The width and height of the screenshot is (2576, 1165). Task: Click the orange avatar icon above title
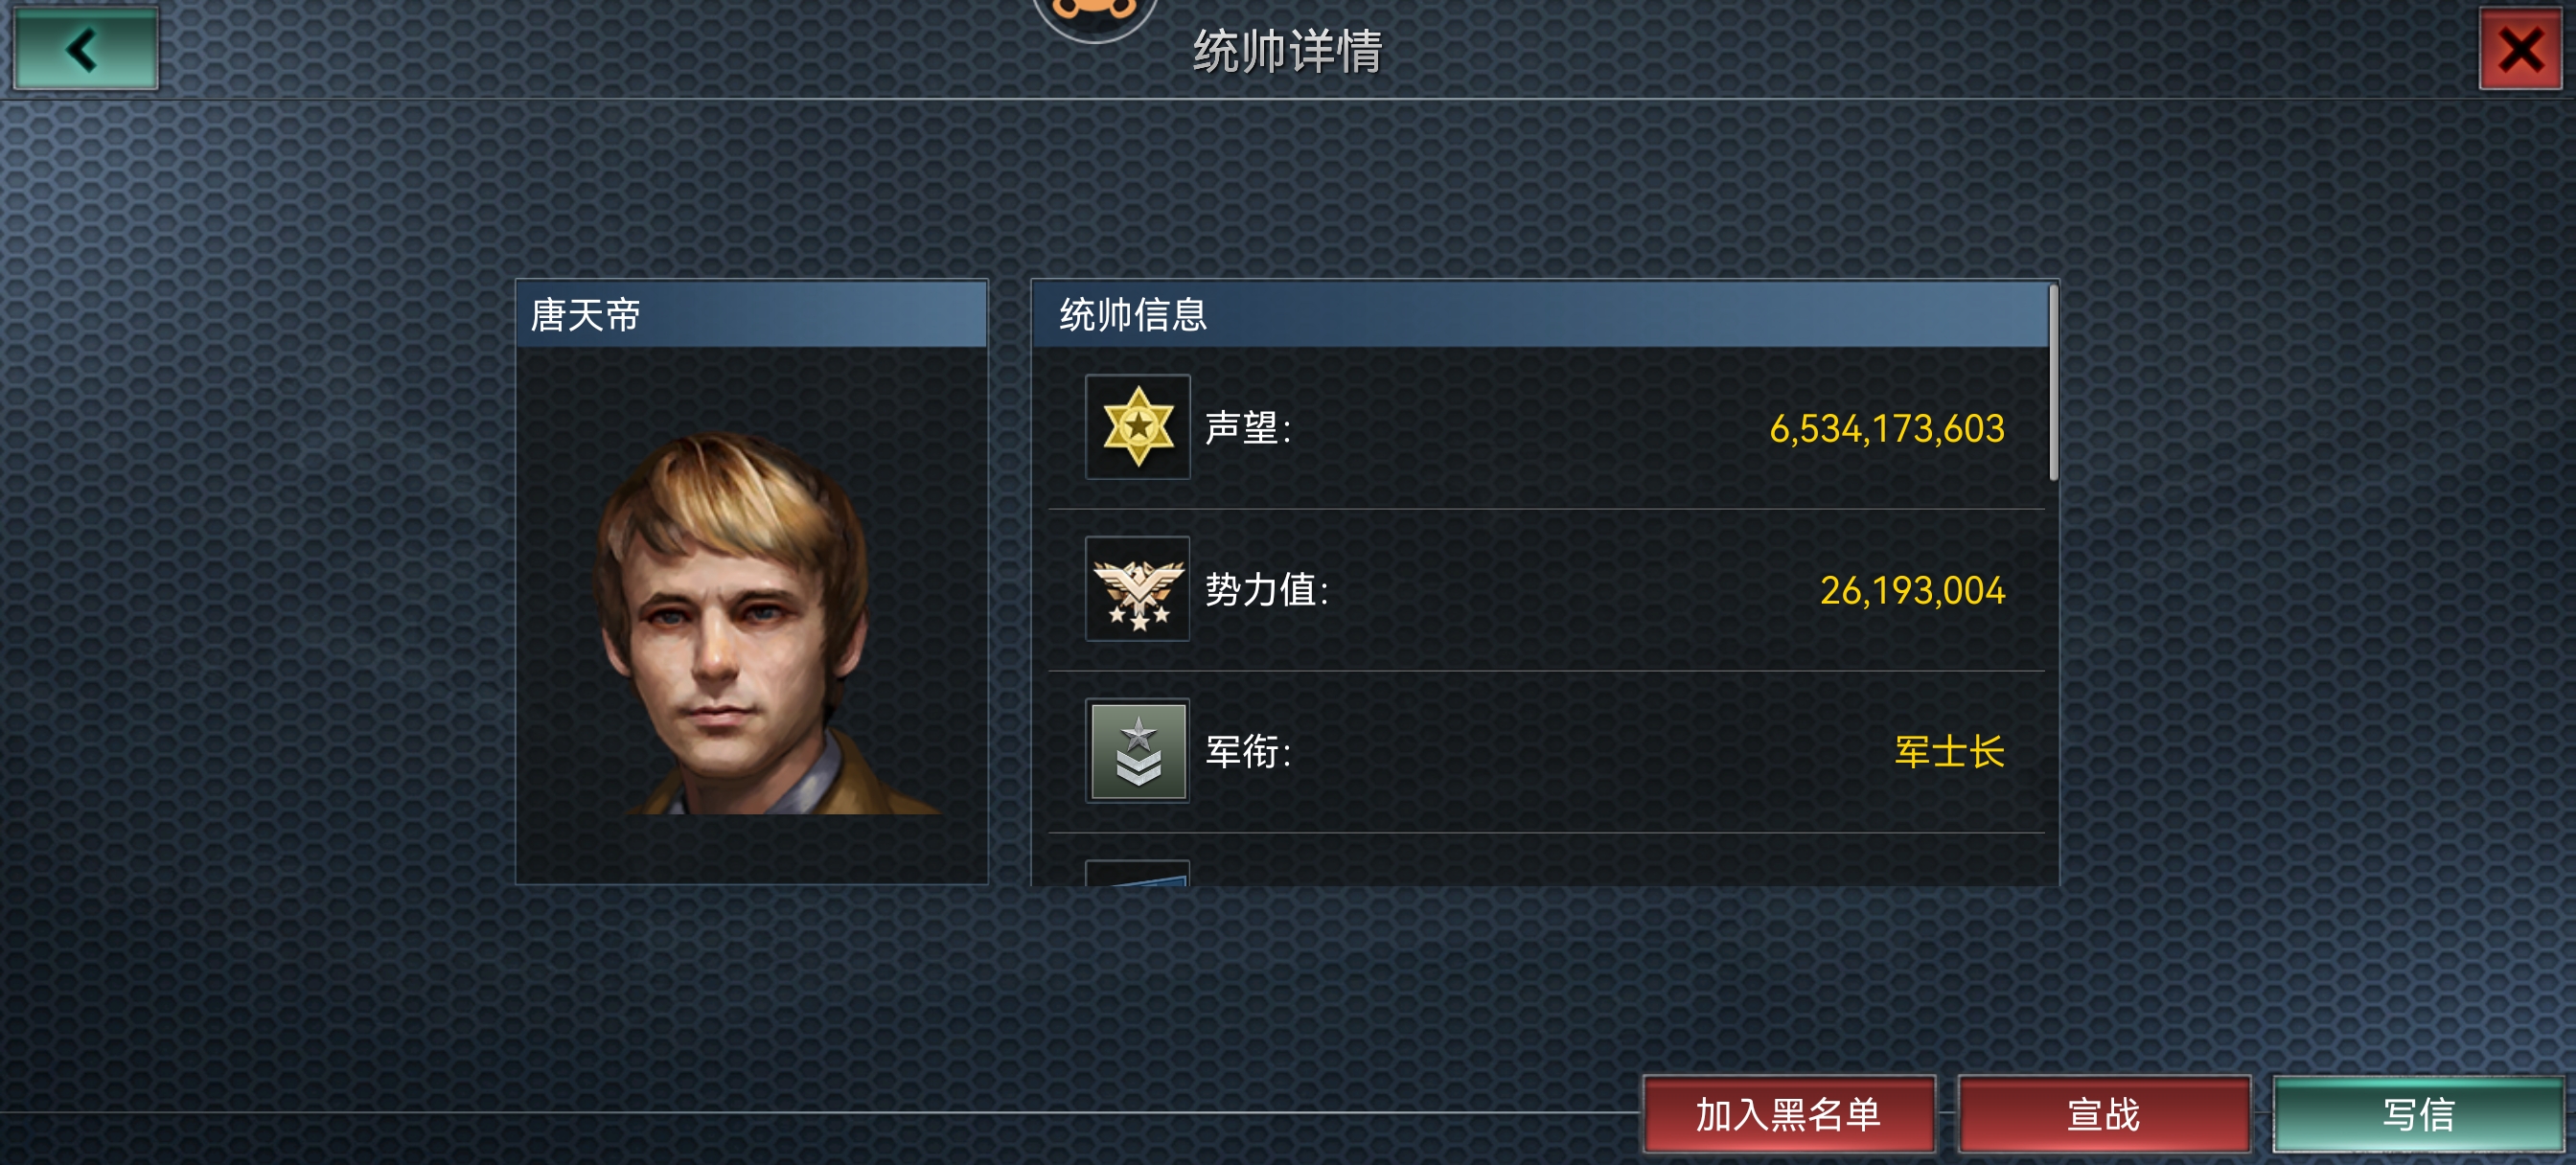pyautogui.click(x=1095, y=18)
